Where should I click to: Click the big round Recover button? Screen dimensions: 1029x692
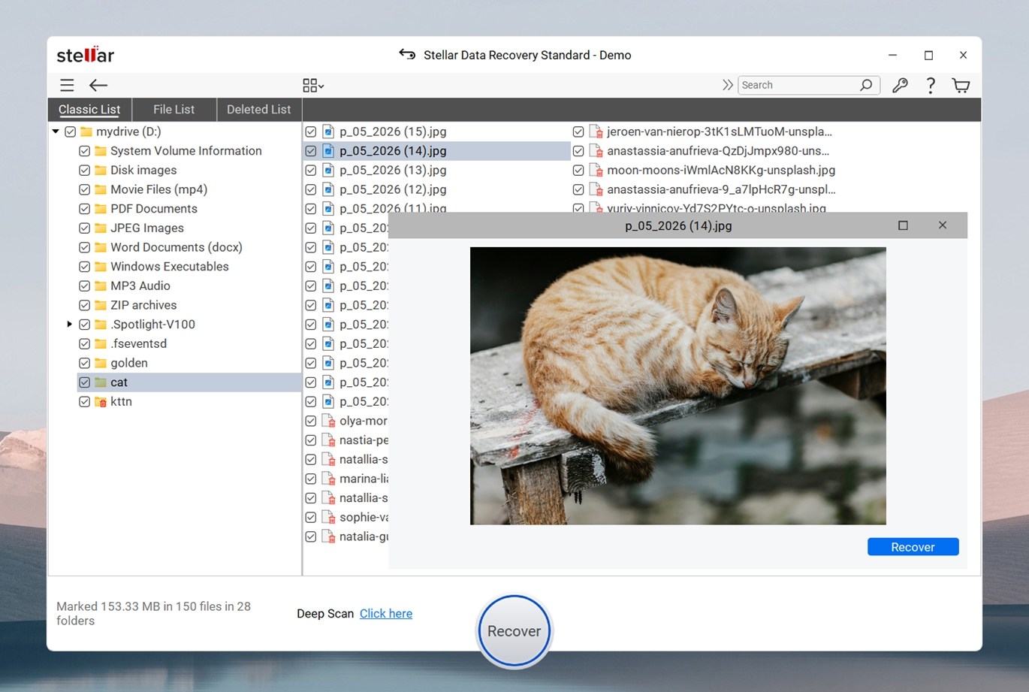pos(514,630)
